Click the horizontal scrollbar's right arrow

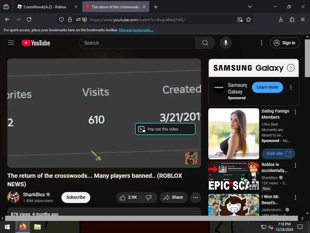pyautogui.click(x=302, y=218)
